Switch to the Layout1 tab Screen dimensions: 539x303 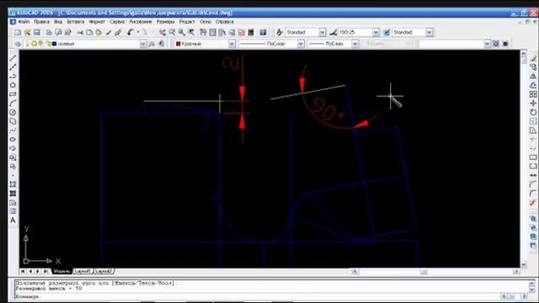[83, 271]
